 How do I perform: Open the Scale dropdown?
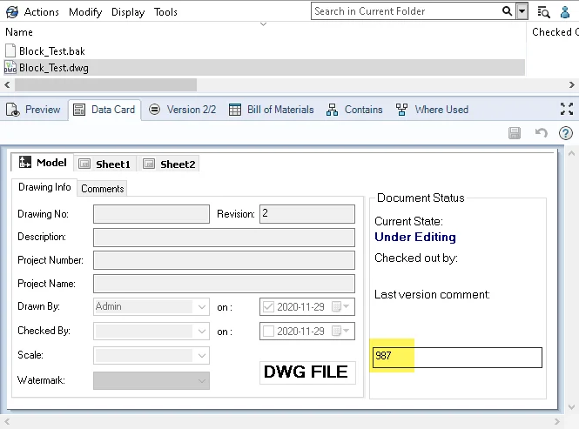203,356
